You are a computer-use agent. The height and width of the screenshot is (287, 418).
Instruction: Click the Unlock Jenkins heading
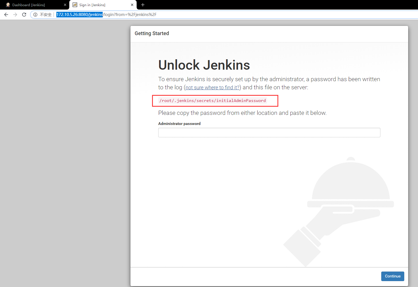click(x=204, y=65)
